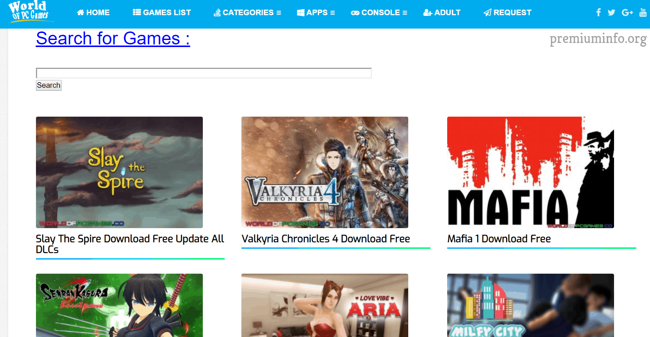Click the Search for Games heading link
The height and width of the screenshot is (337, 650).
point(113,39)
